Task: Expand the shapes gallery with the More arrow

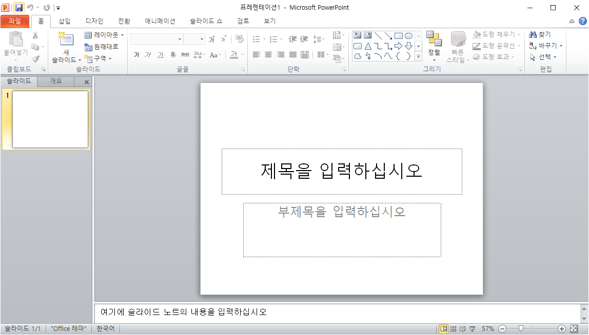Action: click(419, 57)
